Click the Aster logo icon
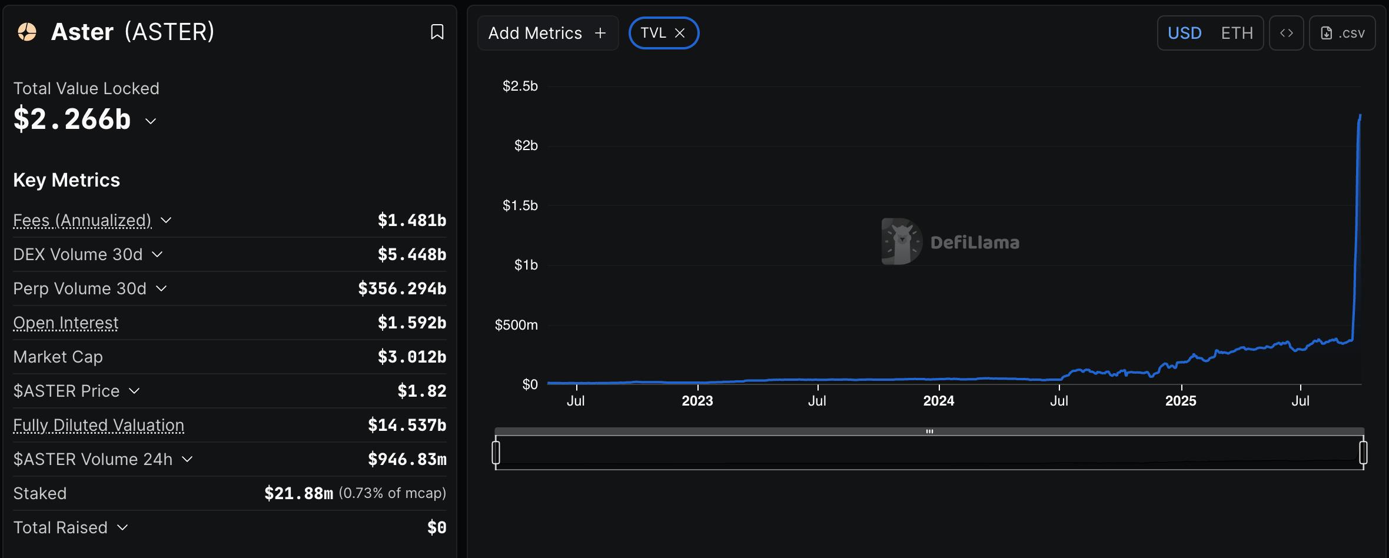1389x558 pixels. pos(27,32)
